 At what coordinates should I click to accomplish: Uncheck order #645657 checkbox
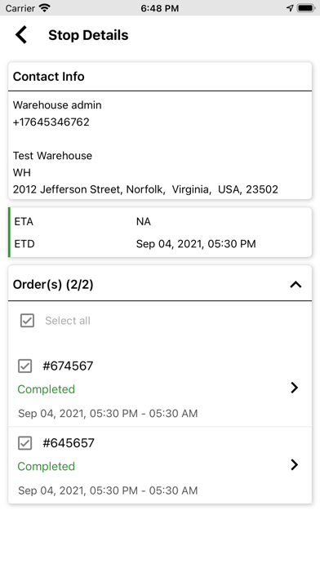point(25,443)
